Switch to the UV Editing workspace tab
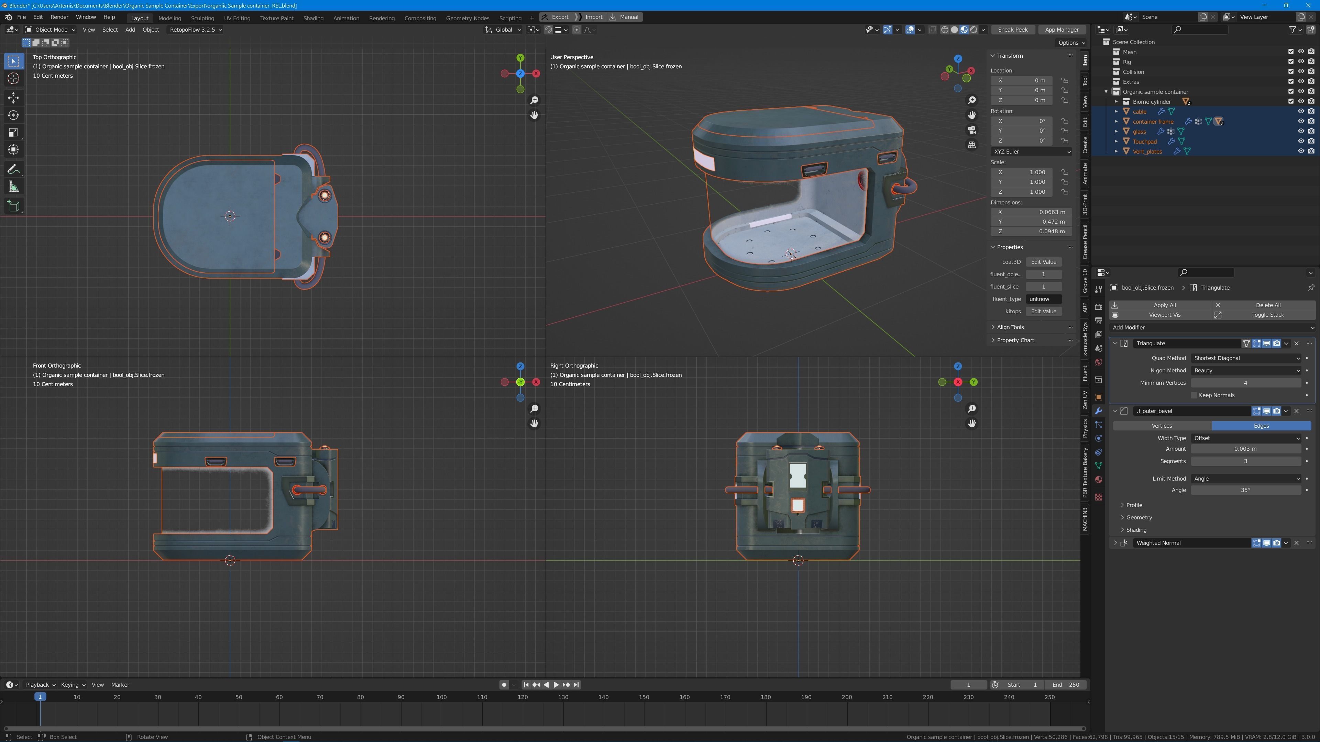Screen dimensions: 1320x742 click(237, 18)
